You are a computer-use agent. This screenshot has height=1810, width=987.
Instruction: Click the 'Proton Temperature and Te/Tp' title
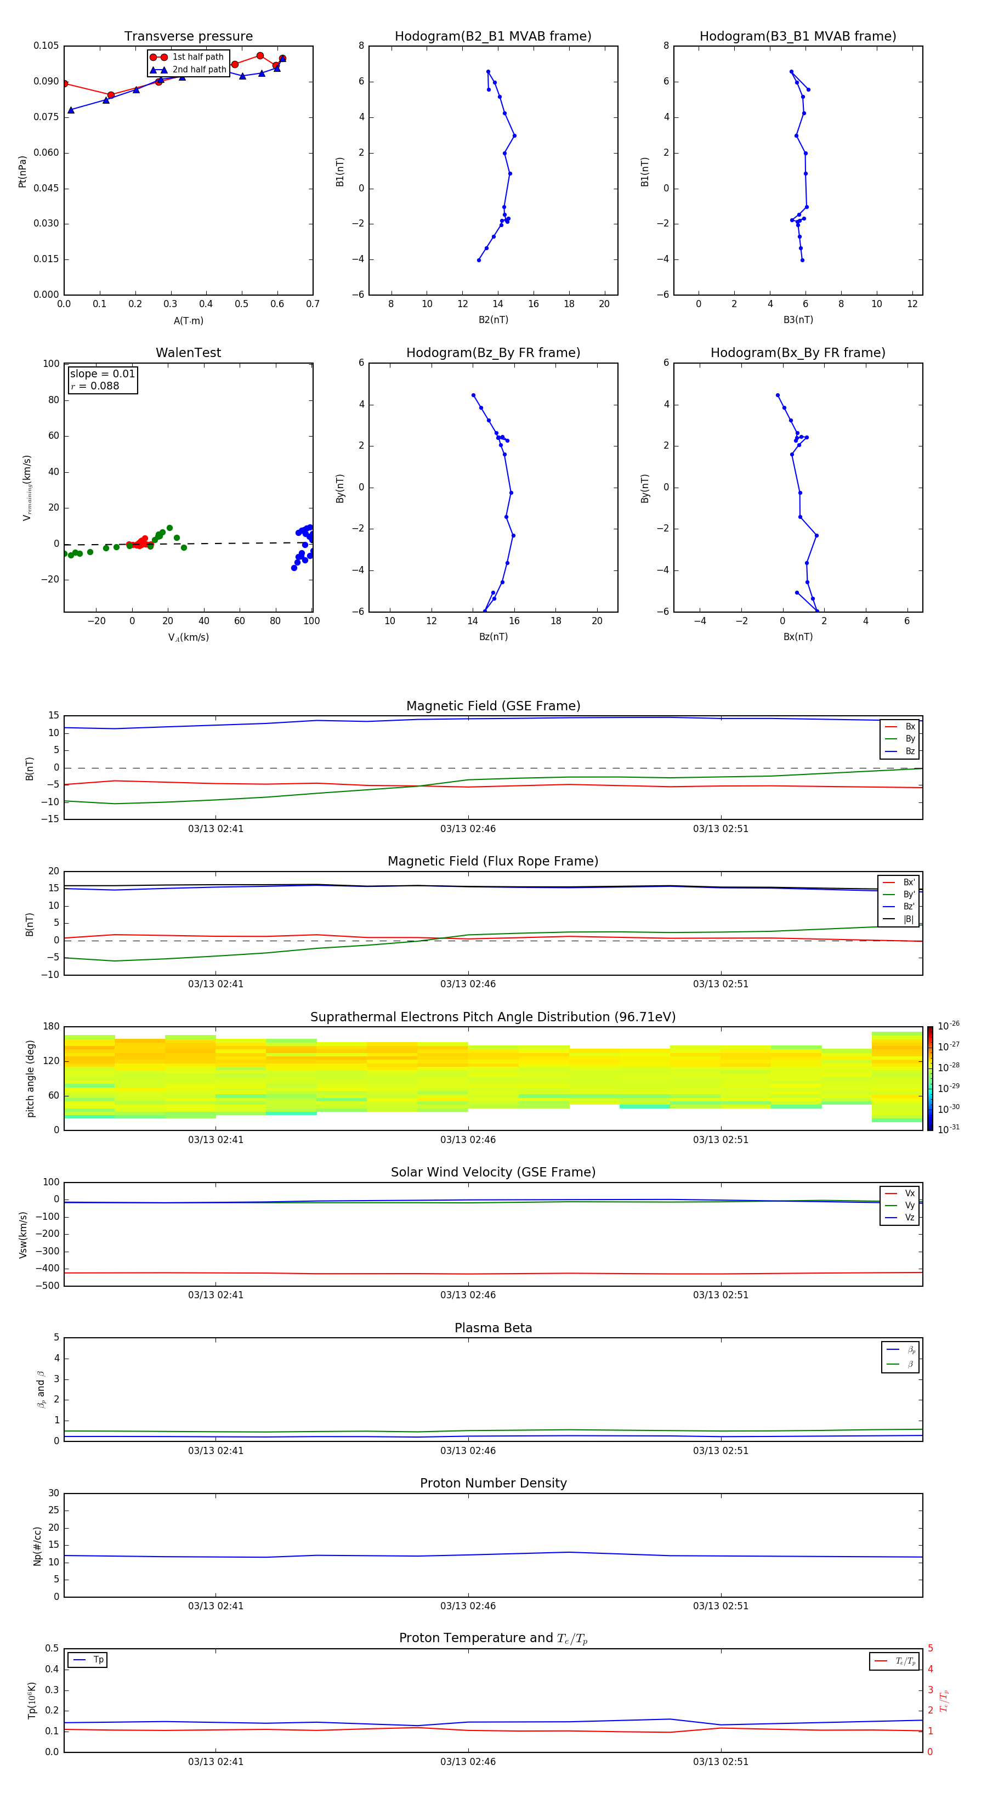[493, 1638]
